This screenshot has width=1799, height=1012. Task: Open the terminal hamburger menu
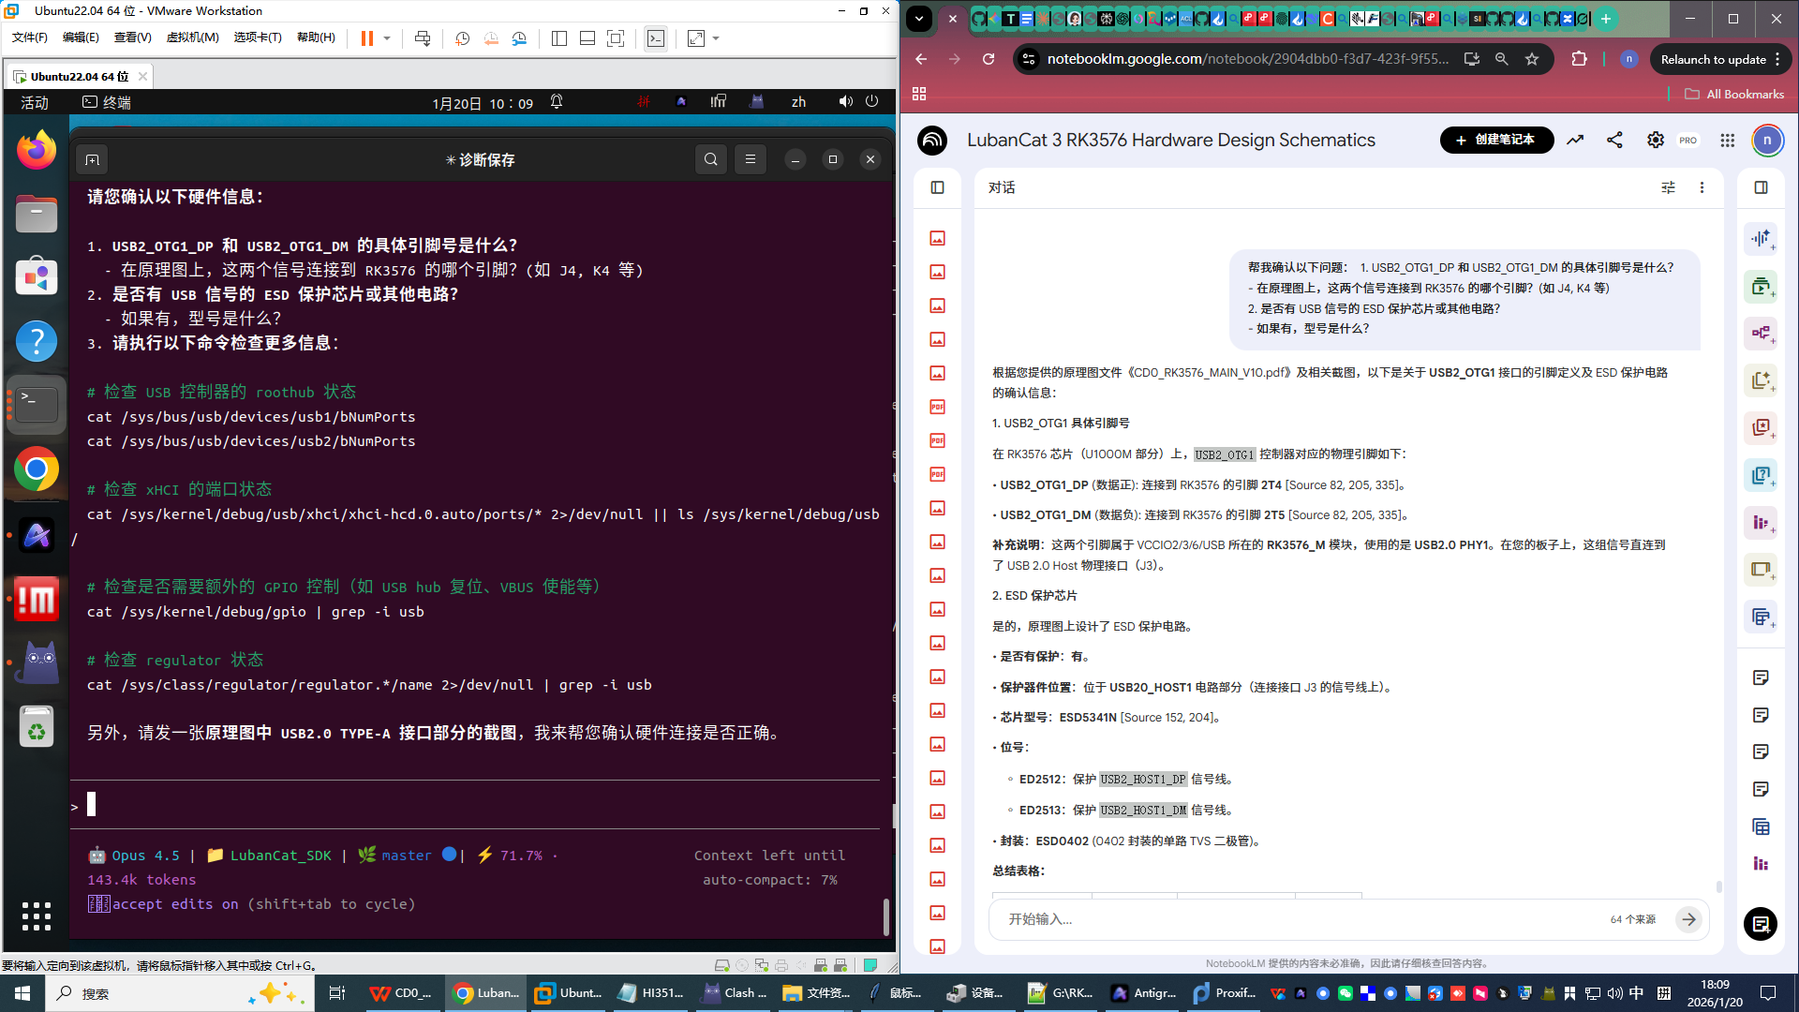coord(751,159)
